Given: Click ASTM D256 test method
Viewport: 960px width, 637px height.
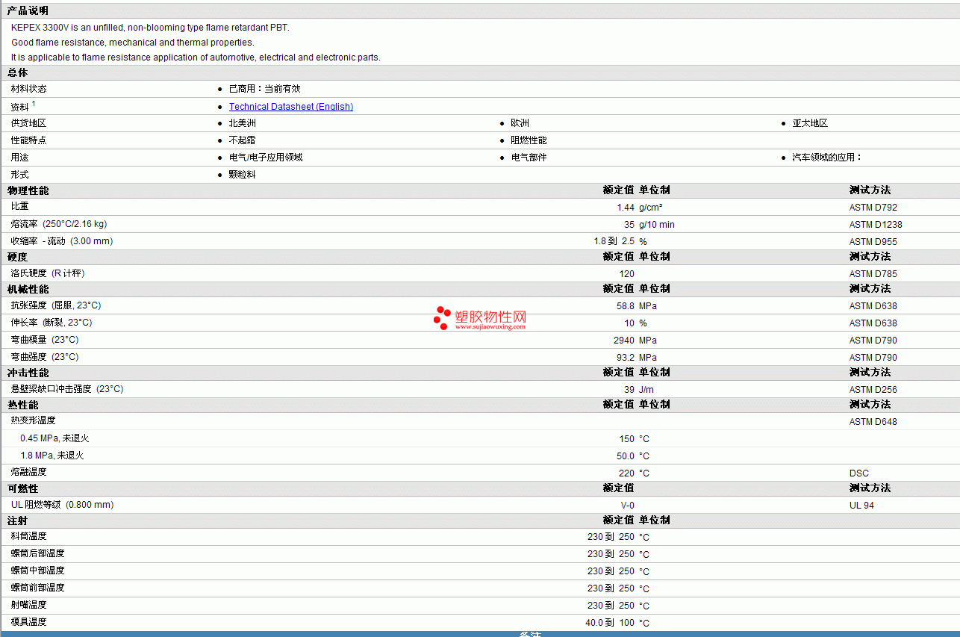Looking at the screenshot, I should pos(873,390).
